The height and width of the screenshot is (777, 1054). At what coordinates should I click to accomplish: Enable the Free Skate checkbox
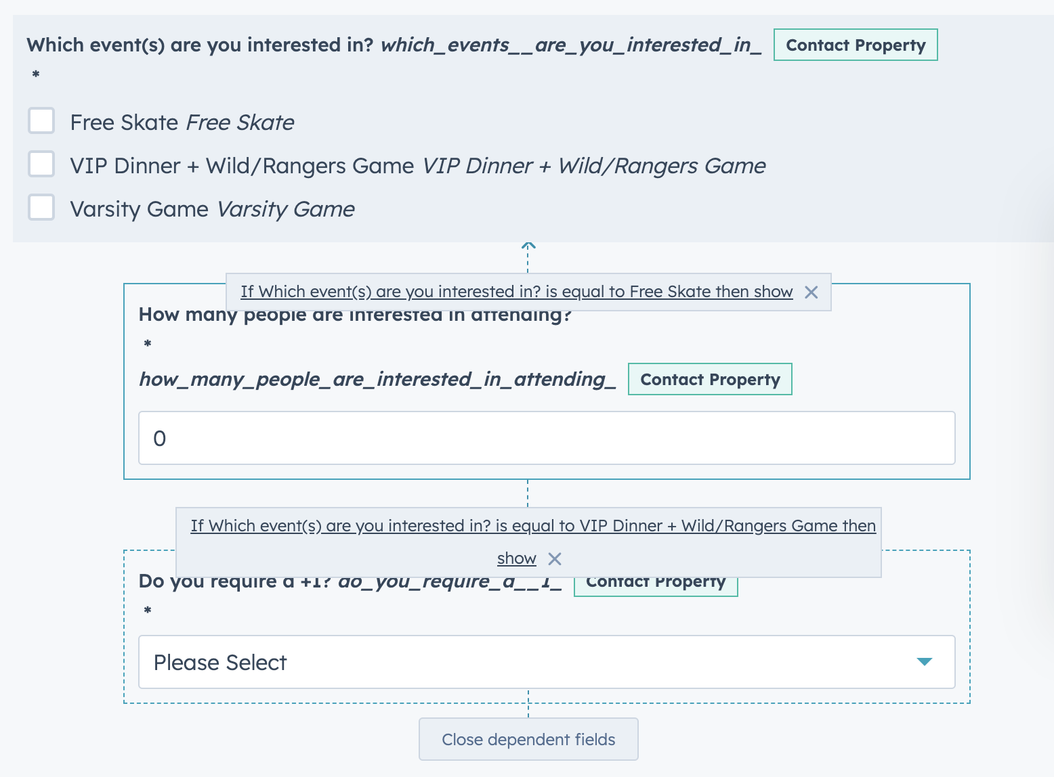41,121
